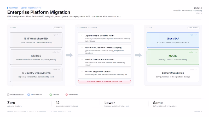Click the 'BEFORE' panel label

[13, 28]
